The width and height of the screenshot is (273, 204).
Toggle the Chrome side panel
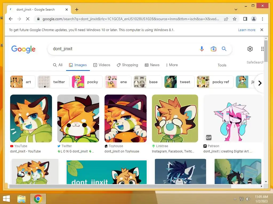(245, 19)
